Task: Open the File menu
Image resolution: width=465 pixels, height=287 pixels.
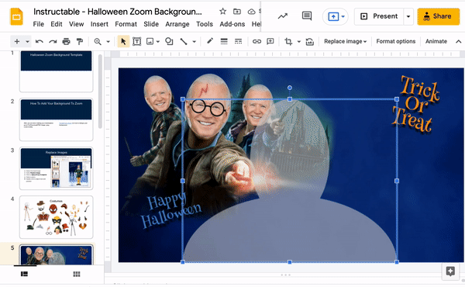Action: point(39,24)
